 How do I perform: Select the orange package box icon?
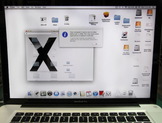(x=106, y=14)
